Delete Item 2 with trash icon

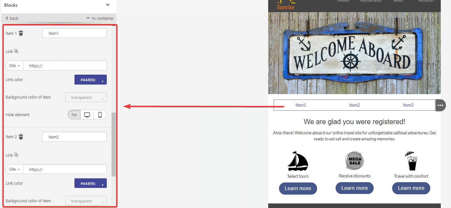[x=21, y=137]
